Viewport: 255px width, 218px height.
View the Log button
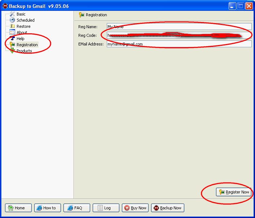click(x=106, y=208)
